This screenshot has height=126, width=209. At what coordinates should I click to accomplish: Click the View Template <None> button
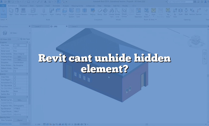click(20, 120)
